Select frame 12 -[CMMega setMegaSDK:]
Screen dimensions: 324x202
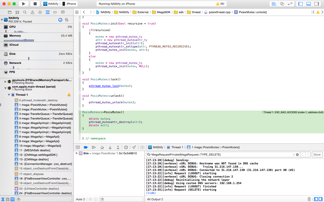coord(36,155)
